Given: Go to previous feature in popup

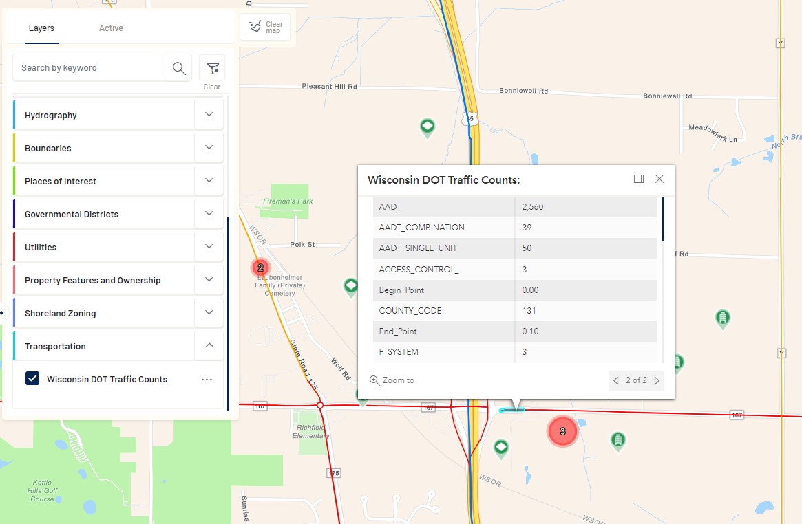Looking at the screenshot, I should point(616,380).
